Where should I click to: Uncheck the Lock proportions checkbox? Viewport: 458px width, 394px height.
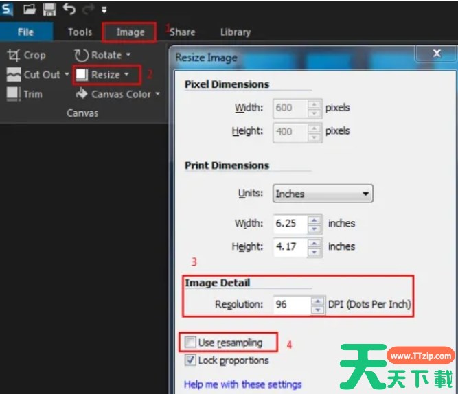click(190, 360)
